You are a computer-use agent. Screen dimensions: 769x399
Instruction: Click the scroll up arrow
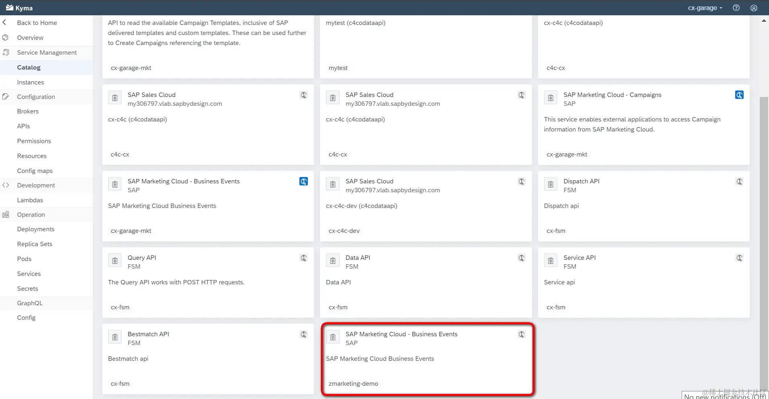pyautogui.click(x=764, y=21)
